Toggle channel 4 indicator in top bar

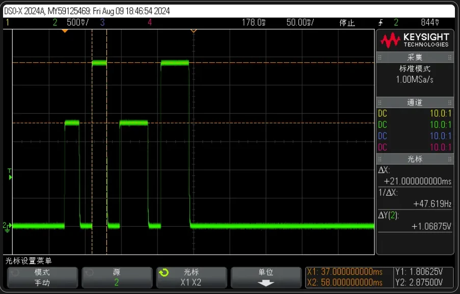(x=150, y=22)
